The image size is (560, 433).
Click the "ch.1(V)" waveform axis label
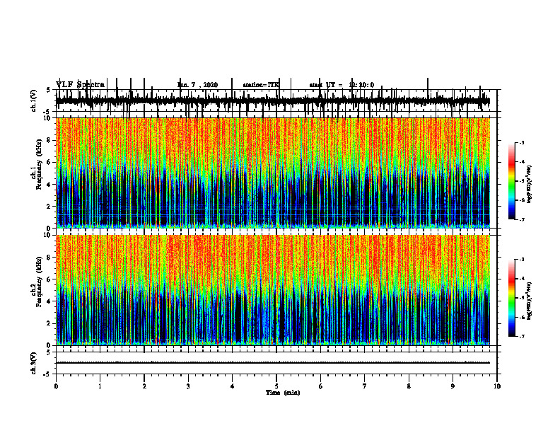click(33, 100)
